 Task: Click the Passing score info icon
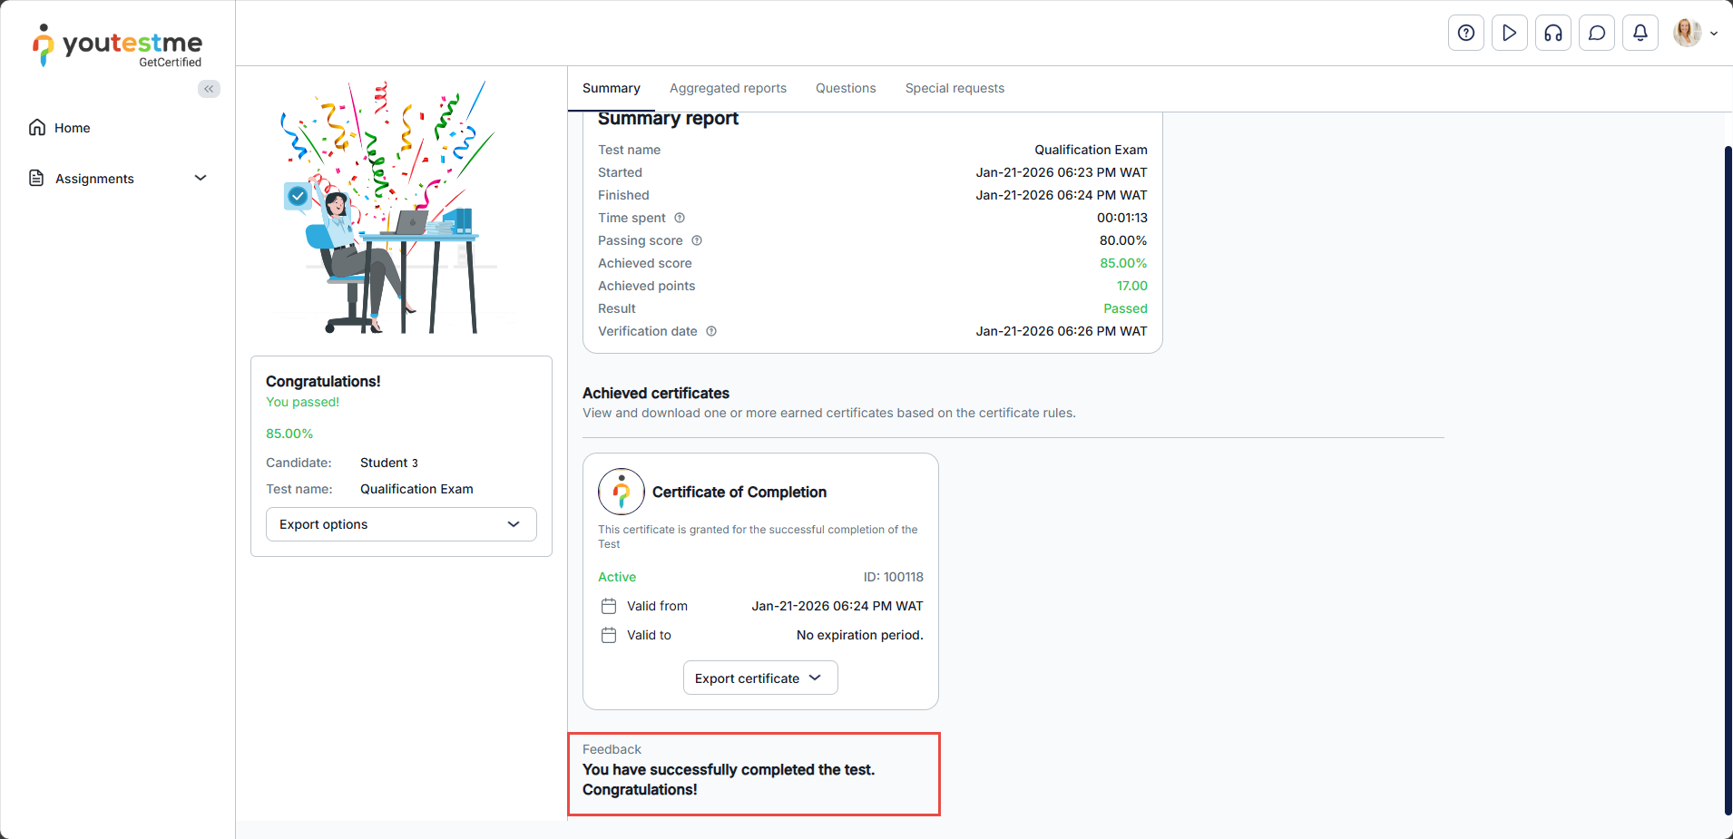click(x=697, y=240)
